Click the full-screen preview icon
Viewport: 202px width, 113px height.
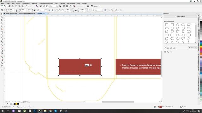coord(60,6)
